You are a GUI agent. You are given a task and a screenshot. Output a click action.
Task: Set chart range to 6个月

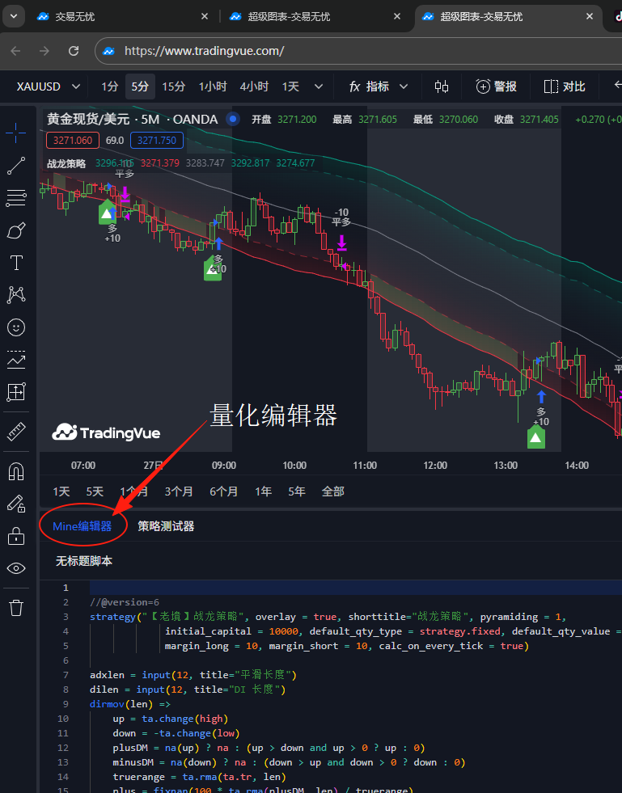click(x=224, y=491)
